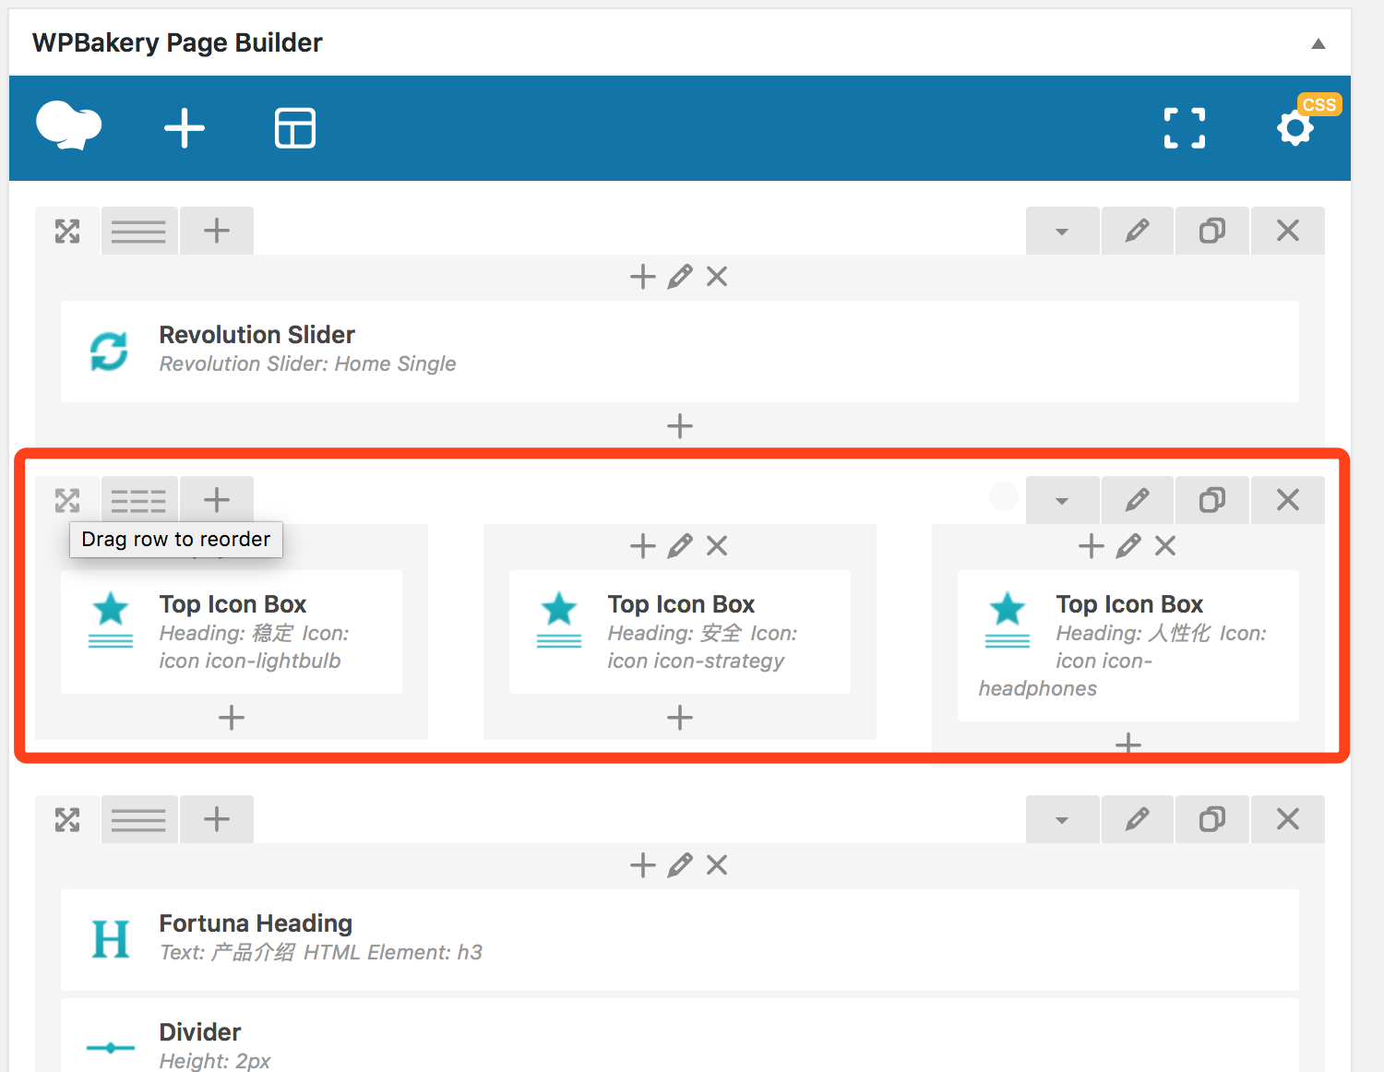The height and width of the screenshot is (1072, 1384).
Task: Edit the icon-strategy column
Action: point(680,545)
